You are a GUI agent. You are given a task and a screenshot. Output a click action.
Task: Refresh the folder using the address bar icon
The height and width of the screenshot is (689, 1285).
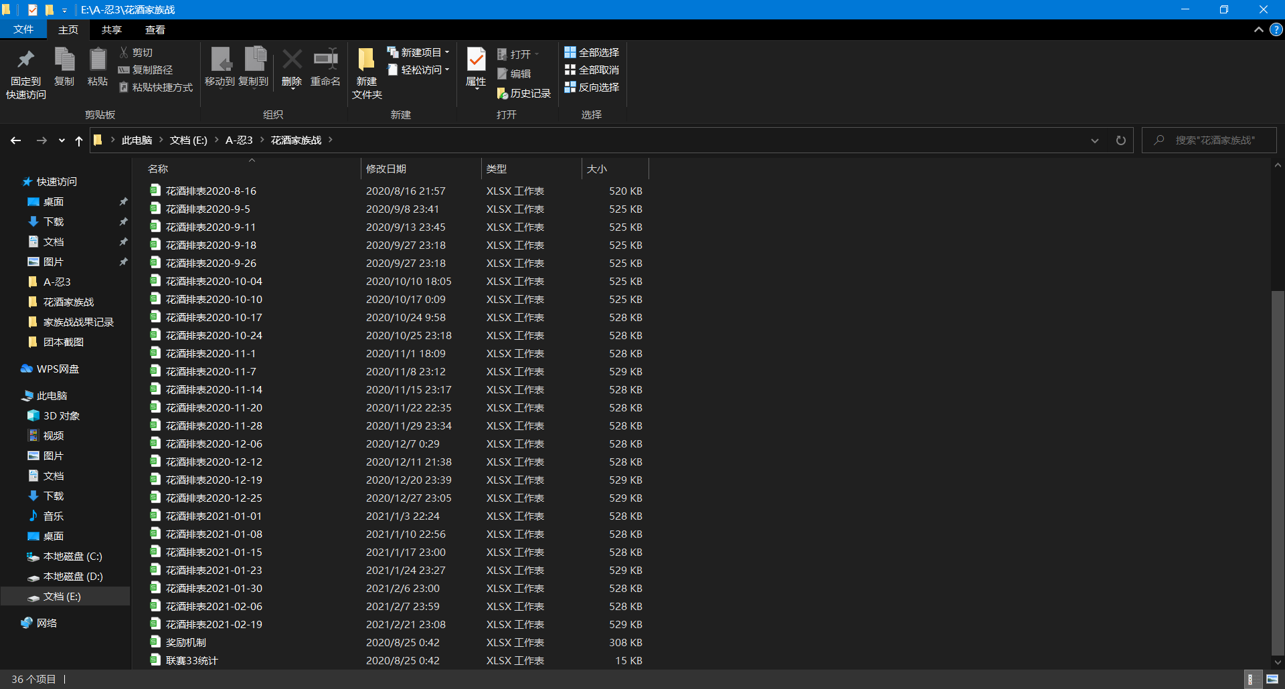[x=1121, y=140]
